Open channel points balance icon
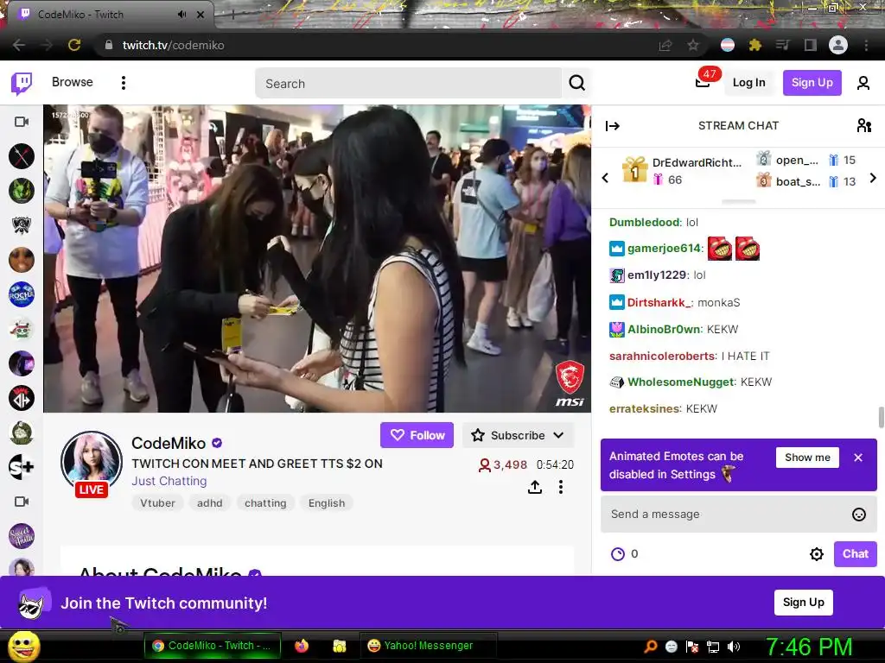This screenshot has height=663, width=885. coord(618,554)
